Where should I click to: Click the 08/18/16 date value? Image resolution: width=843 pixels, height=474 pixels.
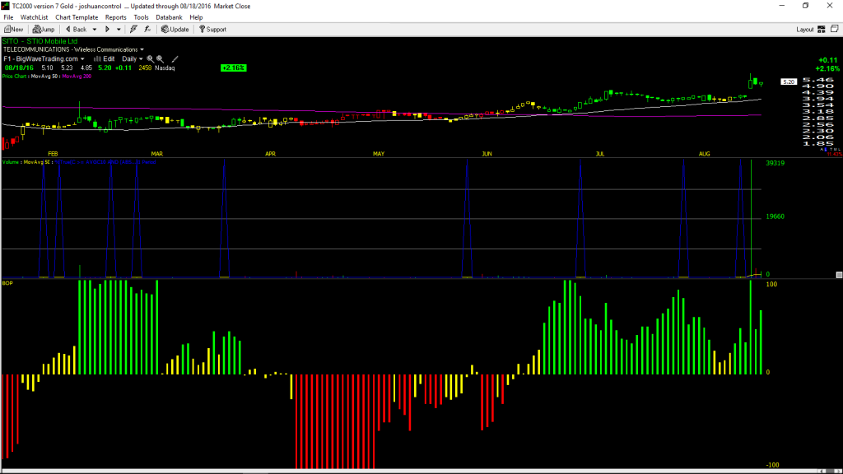(20, 68)
